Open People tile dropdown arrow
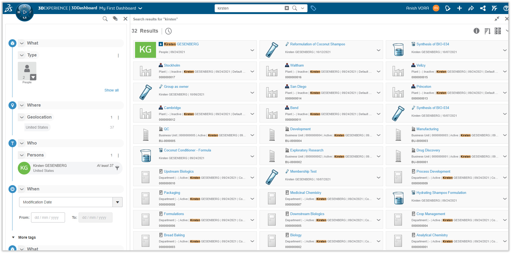This screenshot has width=511, height=253. pos(33,77)
